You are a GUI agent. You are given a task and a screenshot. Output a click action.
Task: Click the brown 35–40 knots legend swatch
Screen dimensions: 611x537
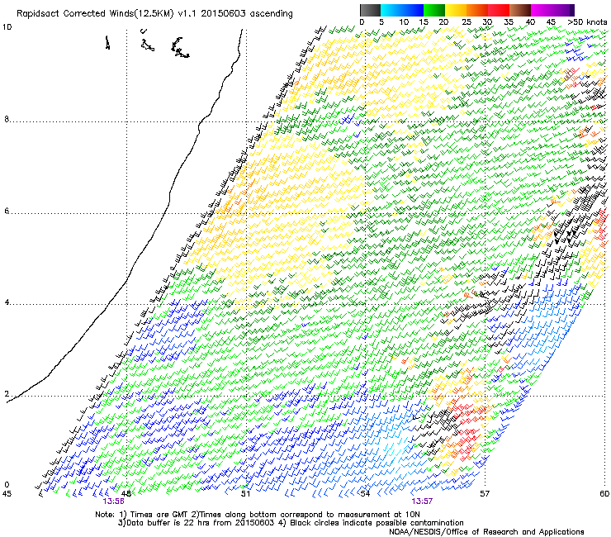click(x=520, y=10)
